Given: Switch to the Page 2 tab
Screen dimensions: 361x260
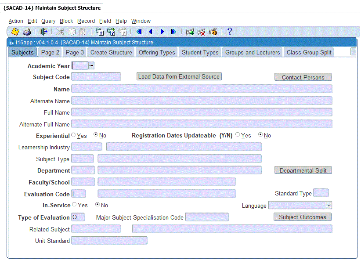Looking at the screenshot, I should 50,52.
